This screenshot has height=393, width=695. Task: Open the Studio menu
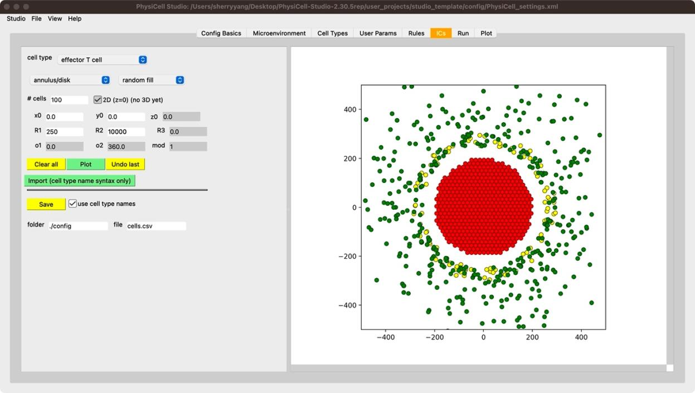(x=16, y=18)
